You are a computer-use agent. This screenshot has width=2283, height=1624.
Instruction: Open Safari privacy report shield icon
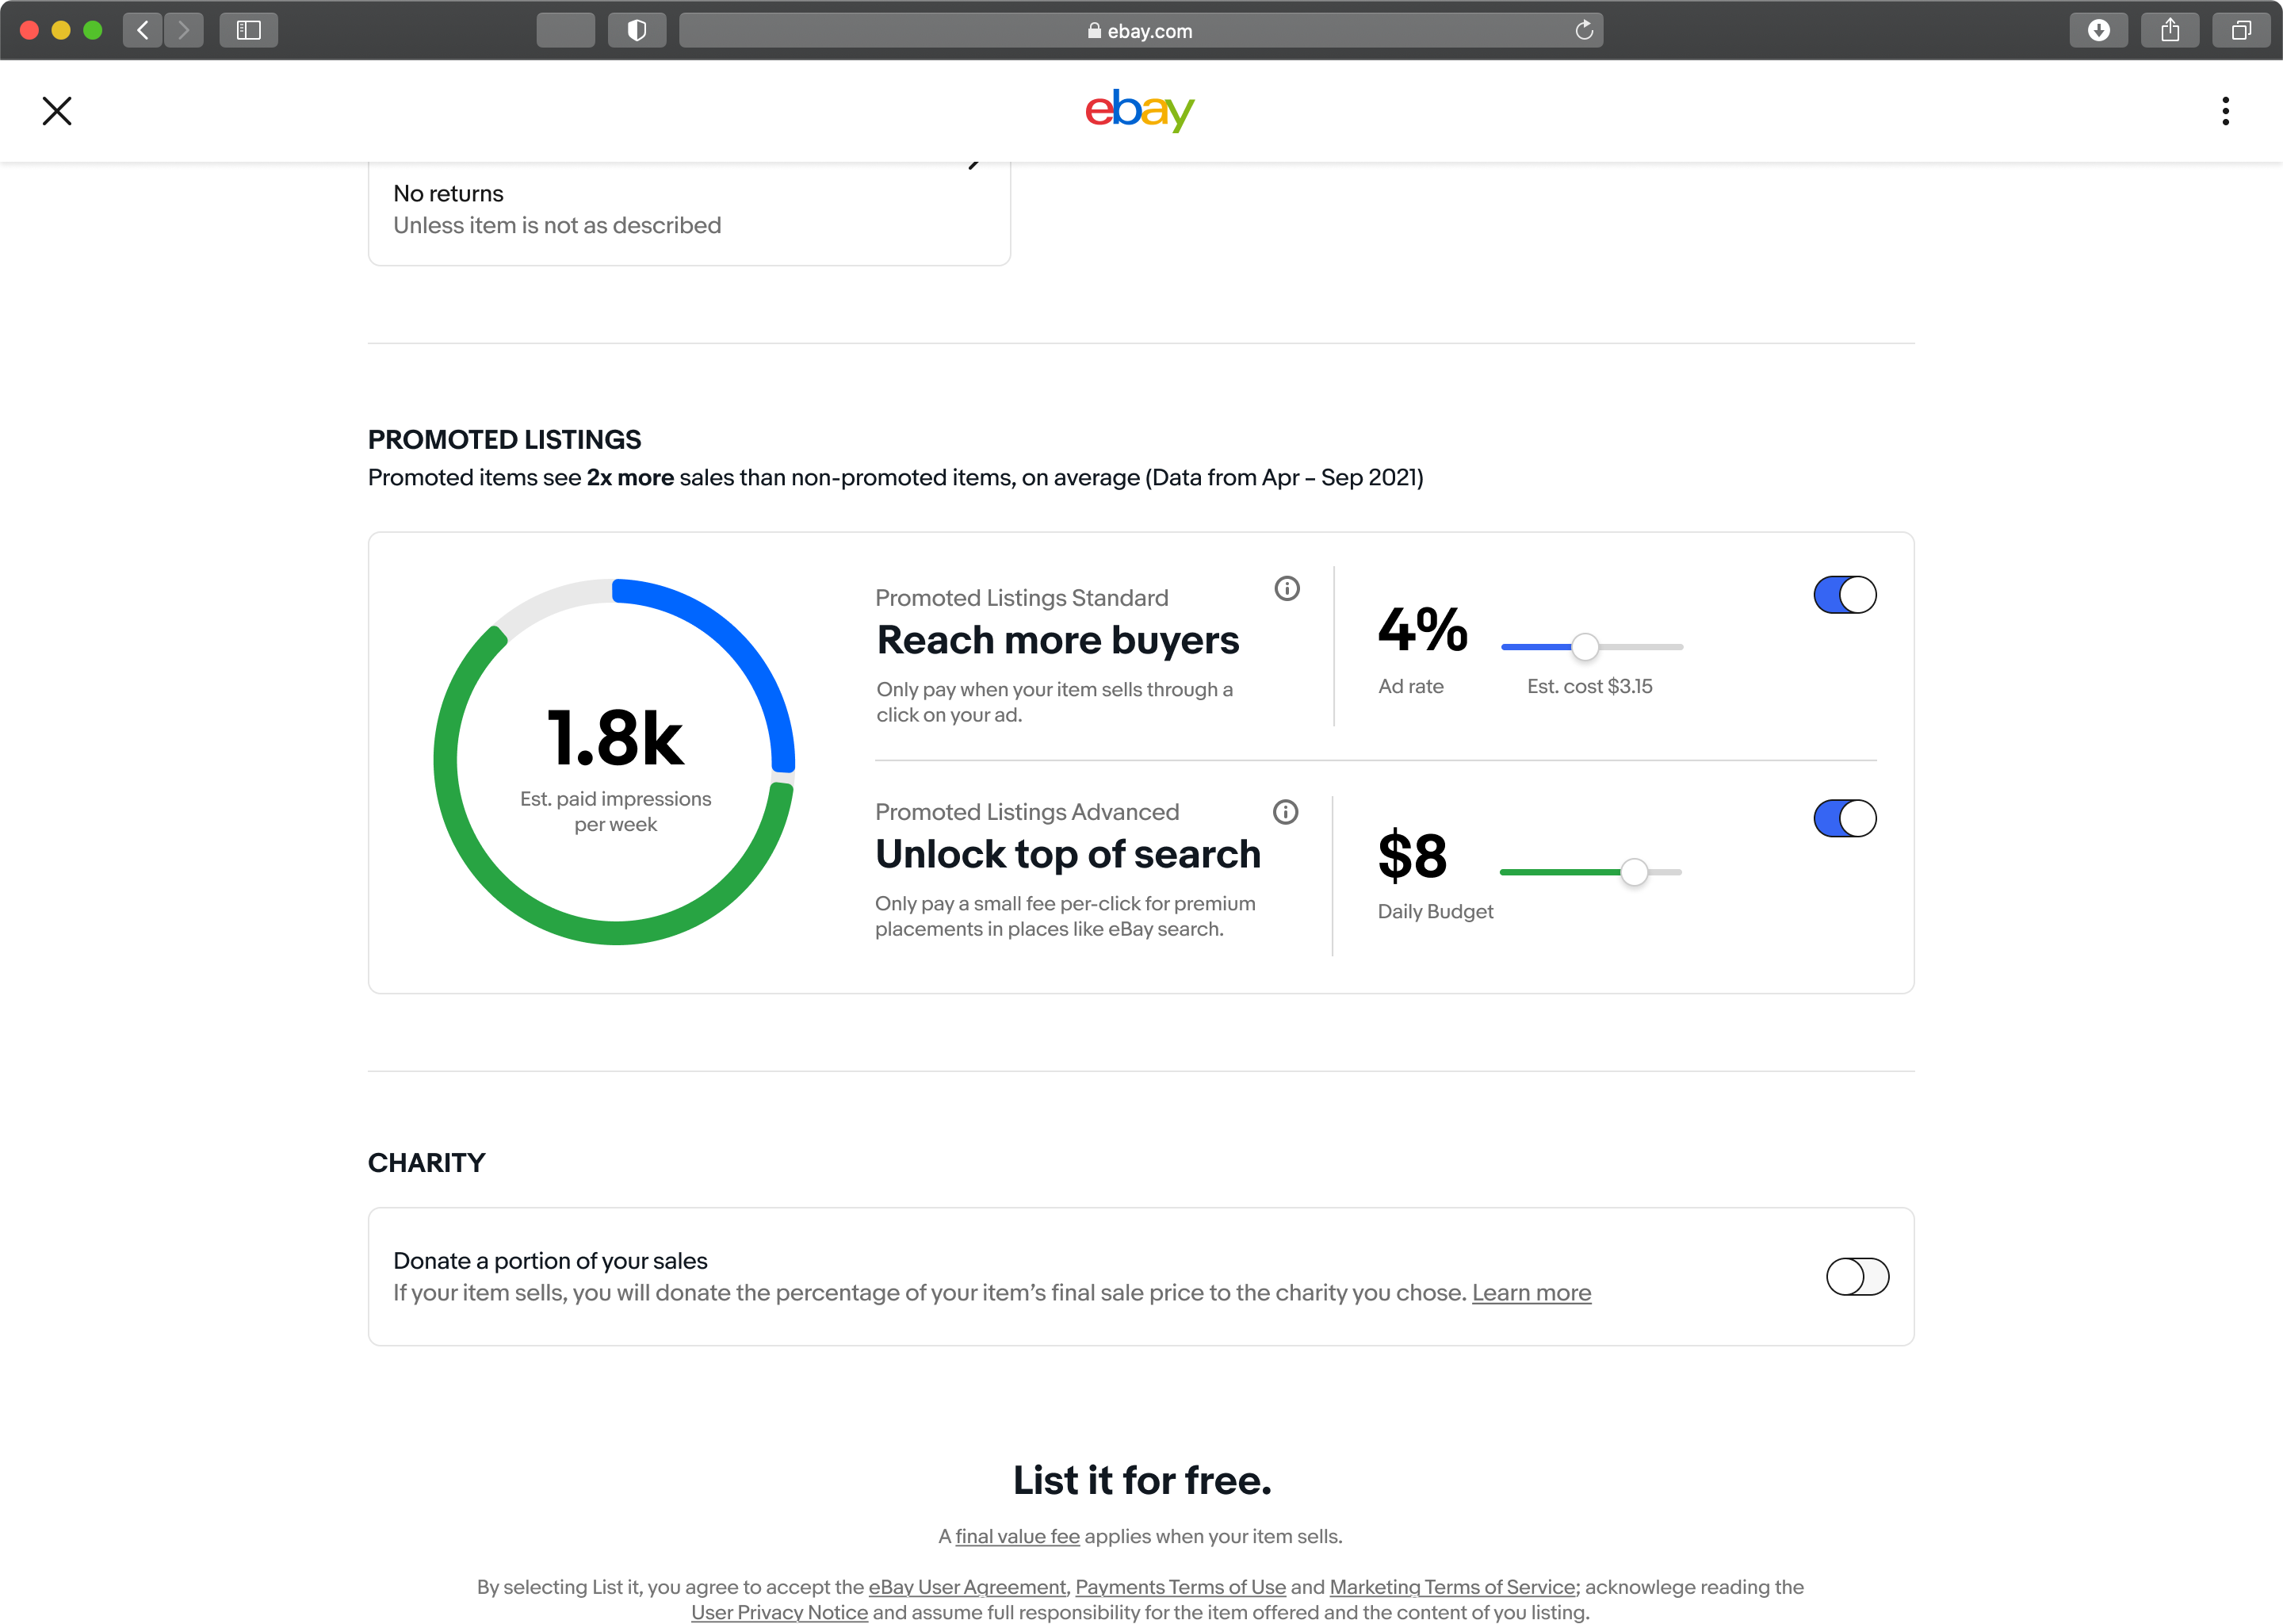[637, 30]
